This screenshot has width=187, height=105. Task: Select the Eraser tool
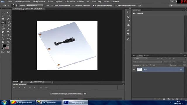point(3,29)
